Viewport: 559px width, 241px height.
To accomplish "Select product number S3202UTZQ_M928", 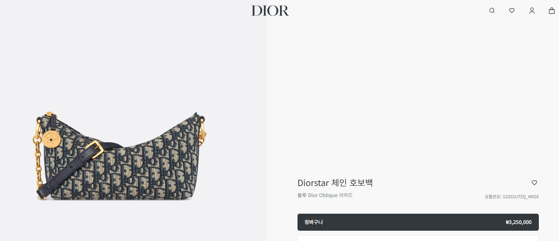I will [x=521, y=196].
